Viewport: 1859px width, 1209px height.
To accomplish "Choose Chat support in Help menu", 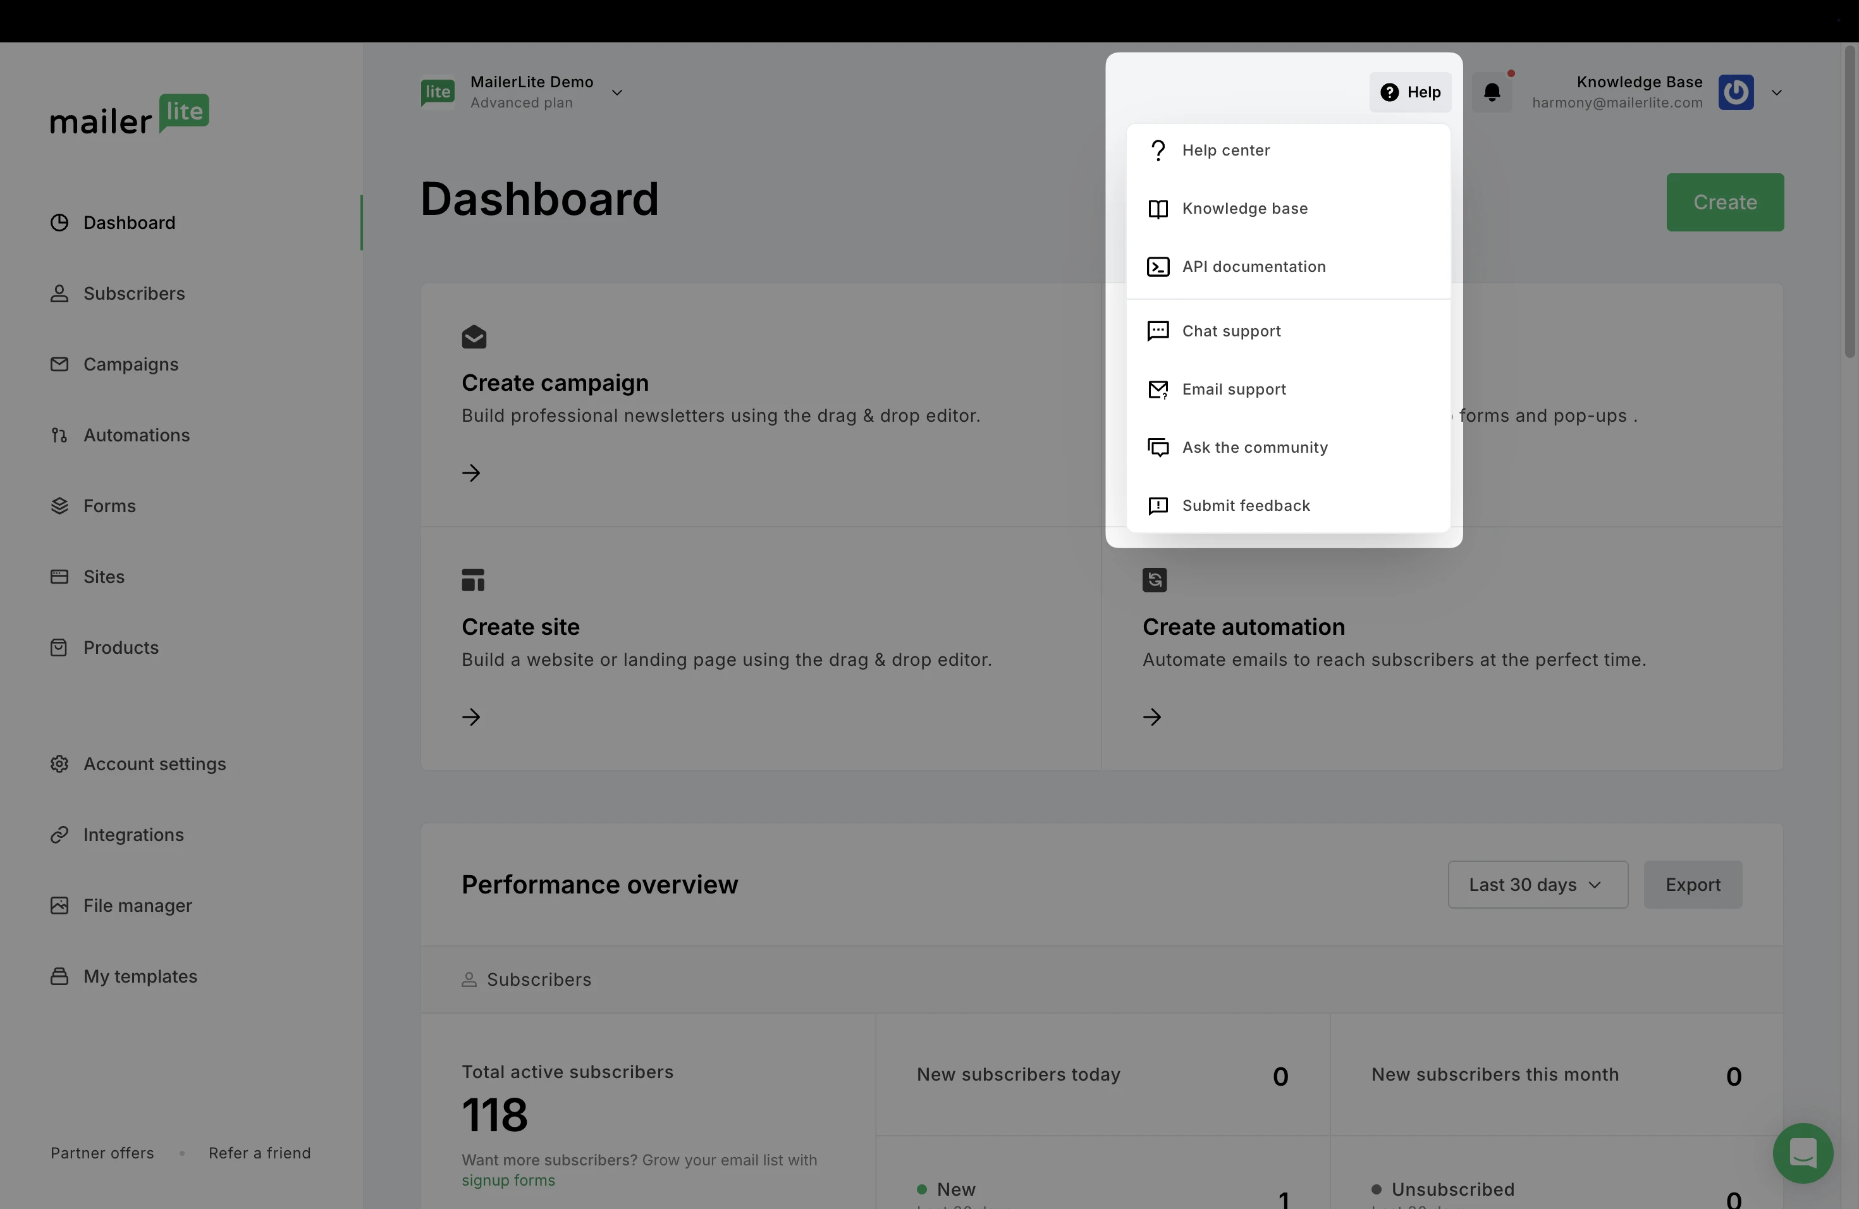I will click(x=1231, y=331).
